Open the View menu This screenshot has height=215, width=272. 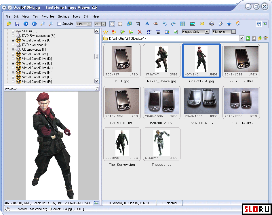tap(26, 16)
